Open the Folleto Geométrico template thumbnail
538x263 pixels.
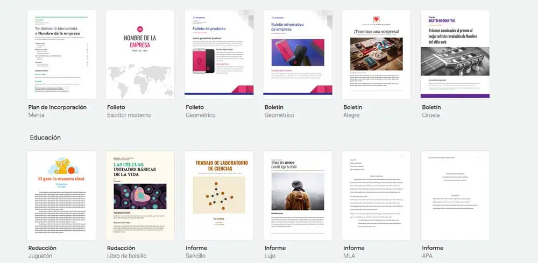tap(219, 55)
